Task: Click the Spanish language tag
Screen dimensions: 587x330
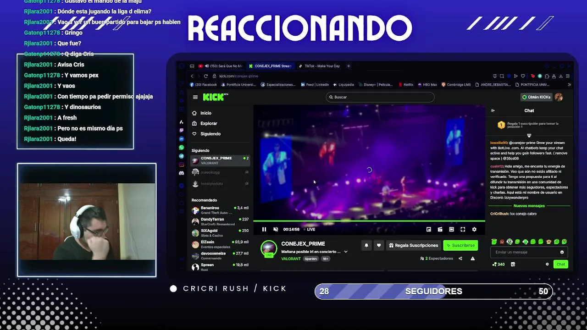Action: (310, 258)
